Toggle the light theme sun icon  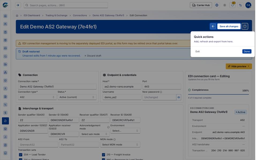[x=225, y=5]
